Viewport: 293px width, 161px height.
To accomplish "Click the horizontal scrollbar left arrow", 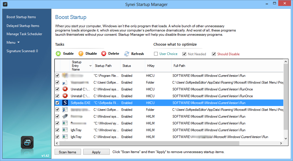I will pos(57,143).
